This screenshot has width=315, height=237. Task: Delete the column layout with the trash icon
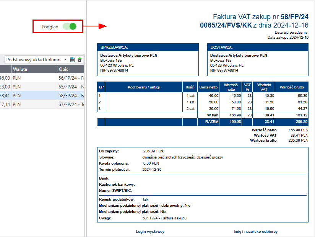point(80,60)
